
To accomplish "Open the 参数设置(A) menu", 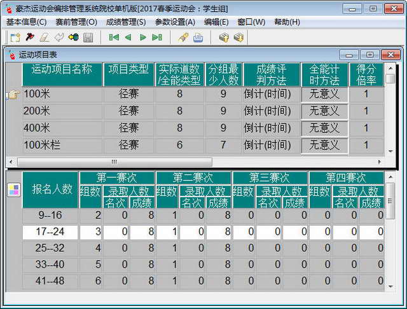I will click(x=175, y=22).
